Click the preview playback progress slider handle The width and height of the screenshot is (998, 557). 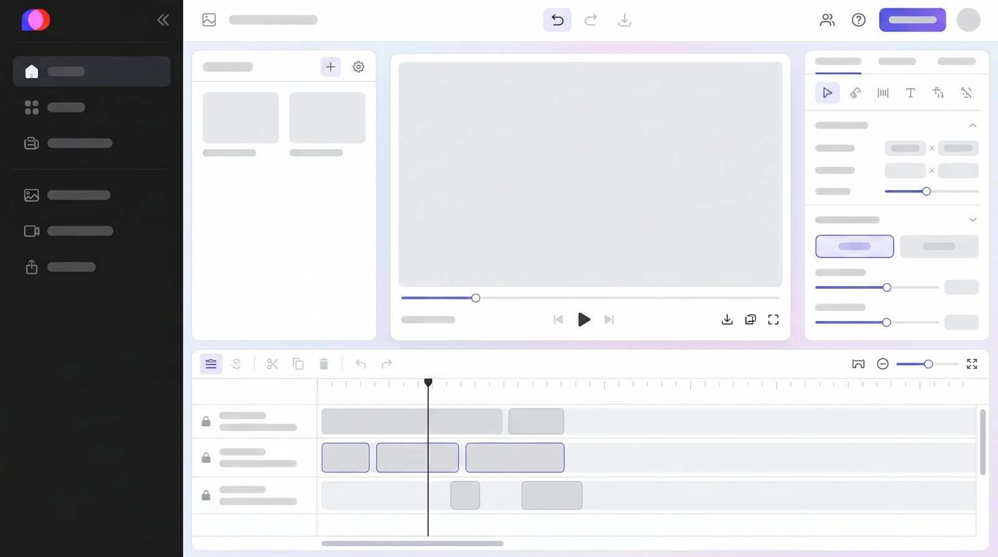[476, 298]
